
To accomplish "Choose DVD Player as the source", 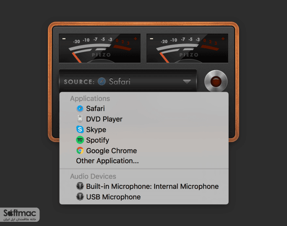I will [104, 119].
